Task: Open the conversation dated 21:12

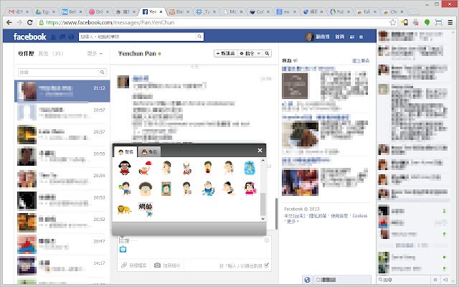Action: pyautogui.click(x=62, y=91)
